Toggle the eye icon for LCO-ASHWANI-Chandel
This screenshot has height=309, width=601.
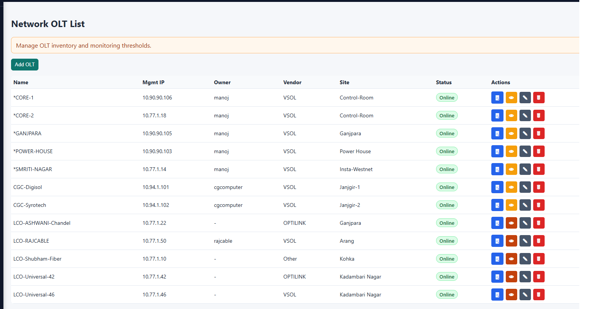(511, 223)
